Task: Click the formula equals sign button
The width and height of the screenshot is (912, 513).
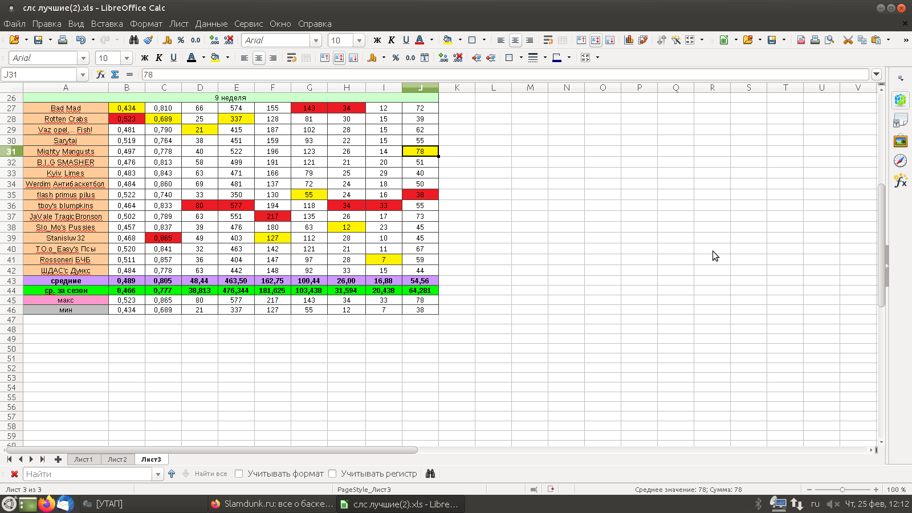Action: [129, 75]
